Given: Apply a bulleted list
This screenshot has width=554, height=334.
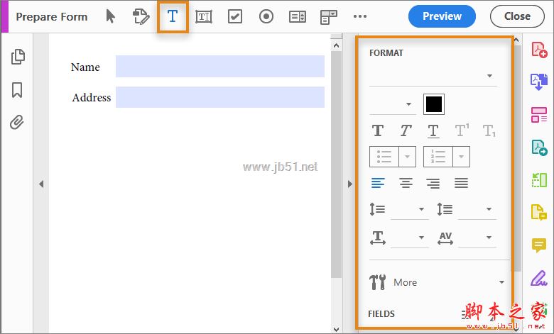Looking at the screenshot, I should click(384, 157).
